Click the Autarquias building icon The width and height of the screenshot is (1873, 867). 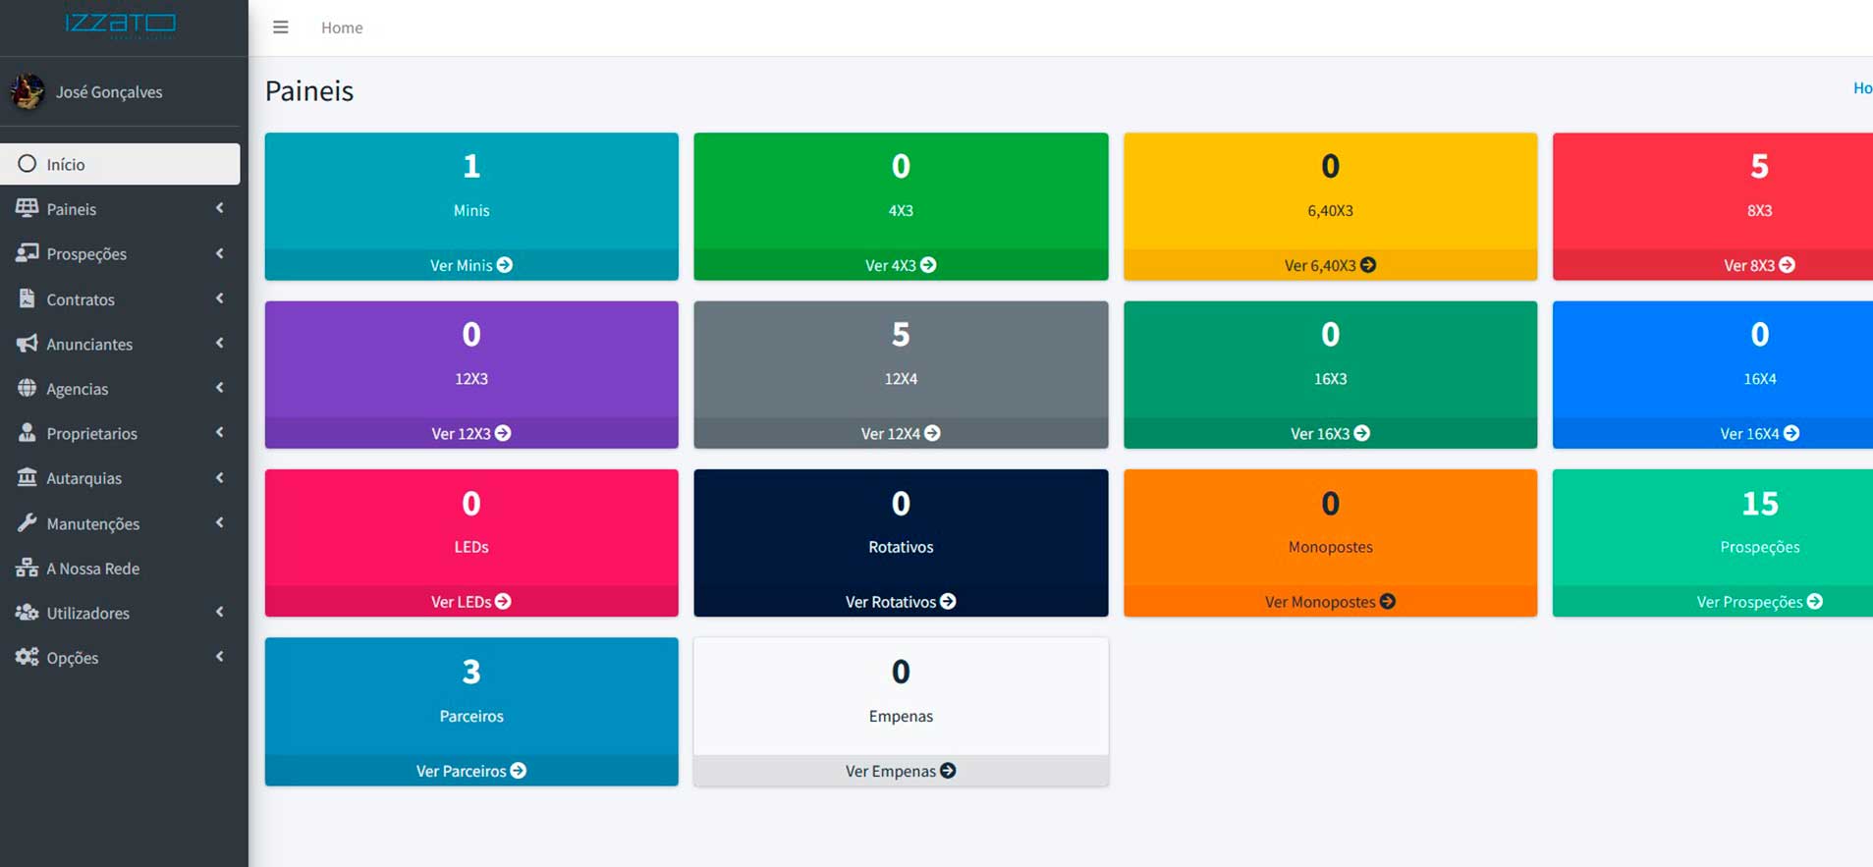27,477
